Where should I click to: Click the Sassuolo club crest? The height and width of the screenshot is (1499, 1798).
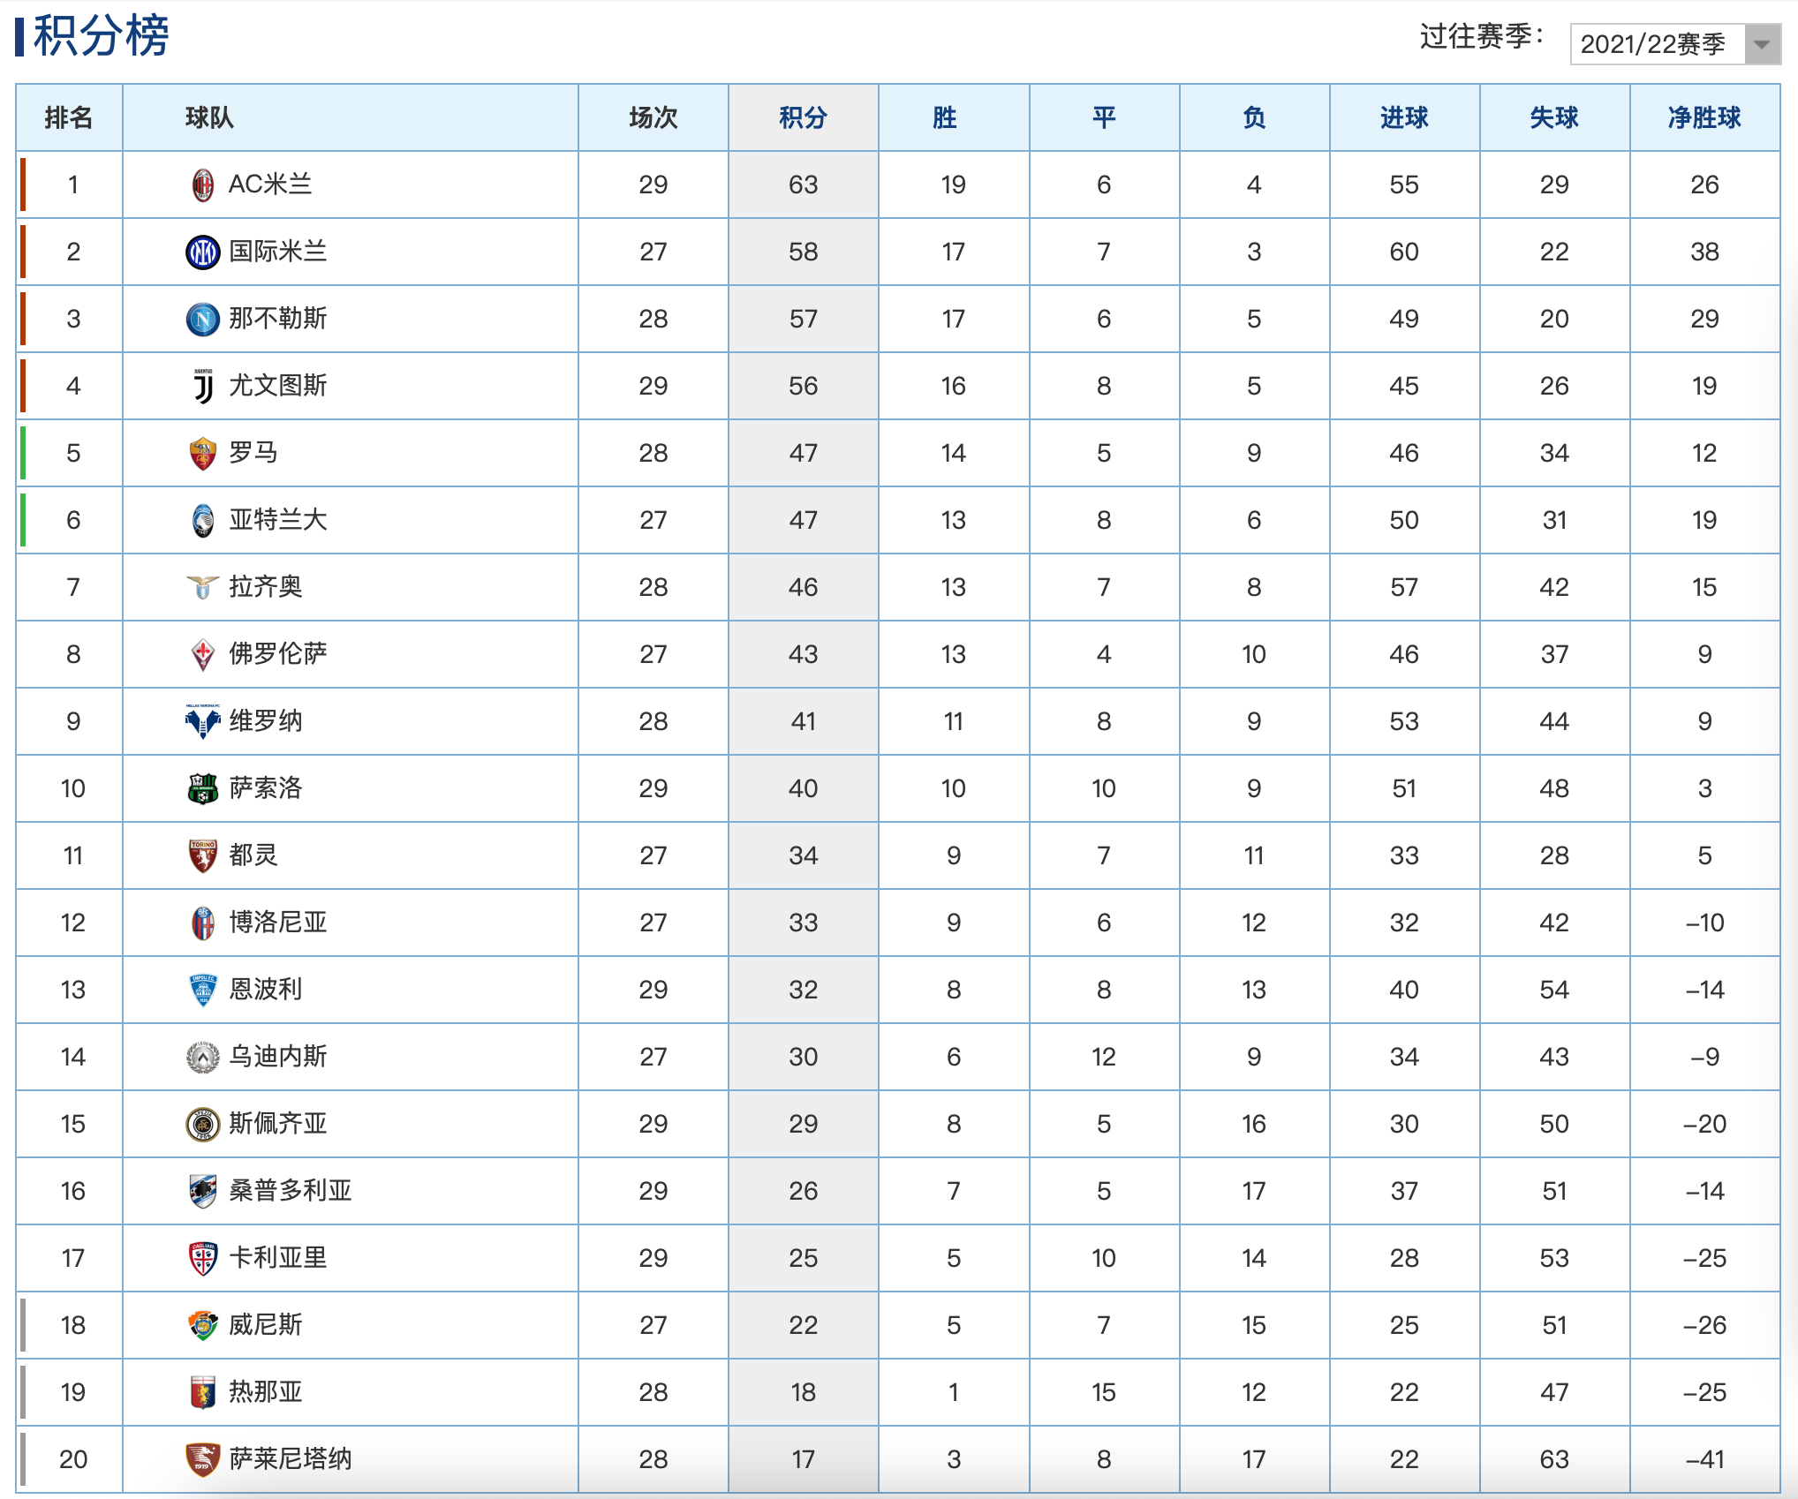tap(203, 788)
